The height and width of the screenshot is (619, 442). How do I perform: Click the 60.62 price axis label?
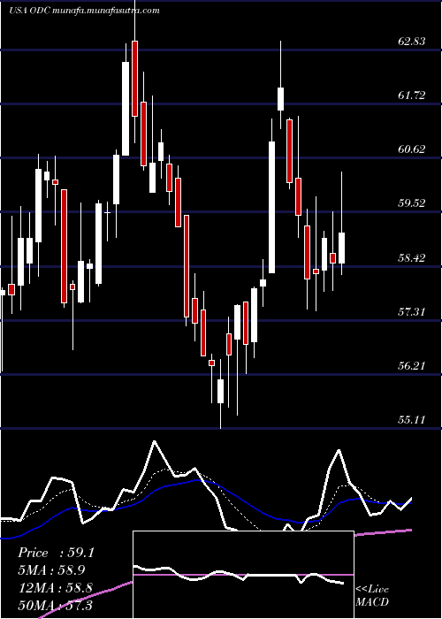[x=412, y=149]
